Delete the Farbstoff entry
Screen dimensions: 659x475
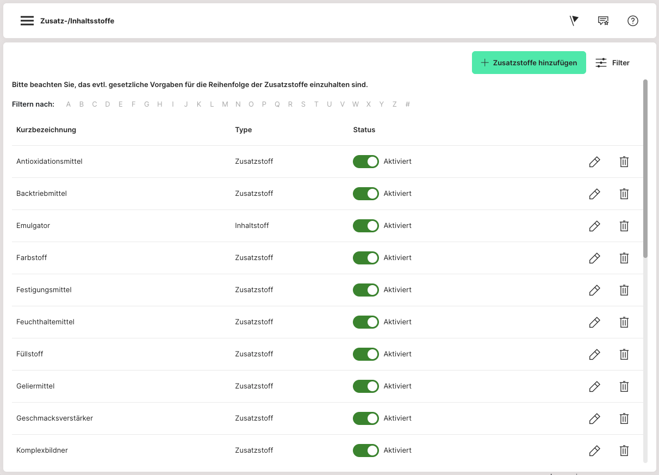pos(624,258)
